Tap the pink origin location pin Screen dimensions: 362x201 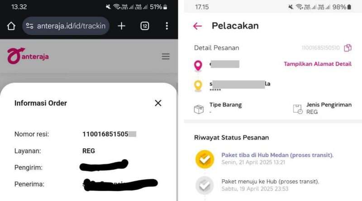click(198, 66)
